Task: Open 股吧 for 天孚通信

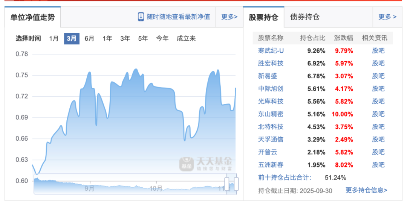Action: 378,140
